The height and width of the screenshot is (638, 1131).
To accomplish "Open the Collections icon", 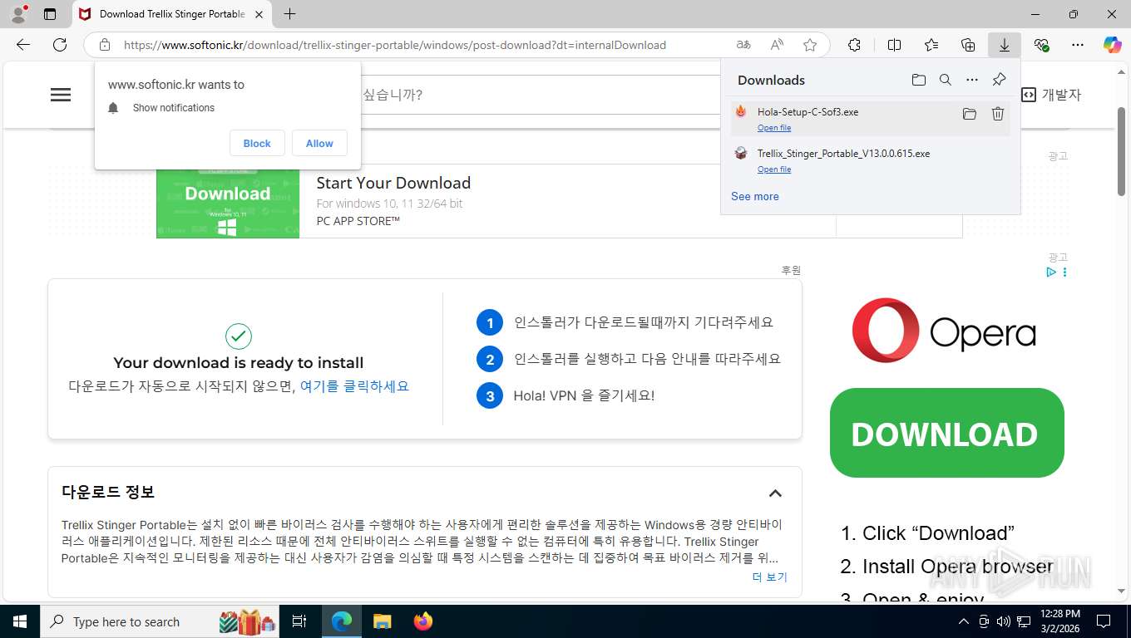I will click(968, 45).
